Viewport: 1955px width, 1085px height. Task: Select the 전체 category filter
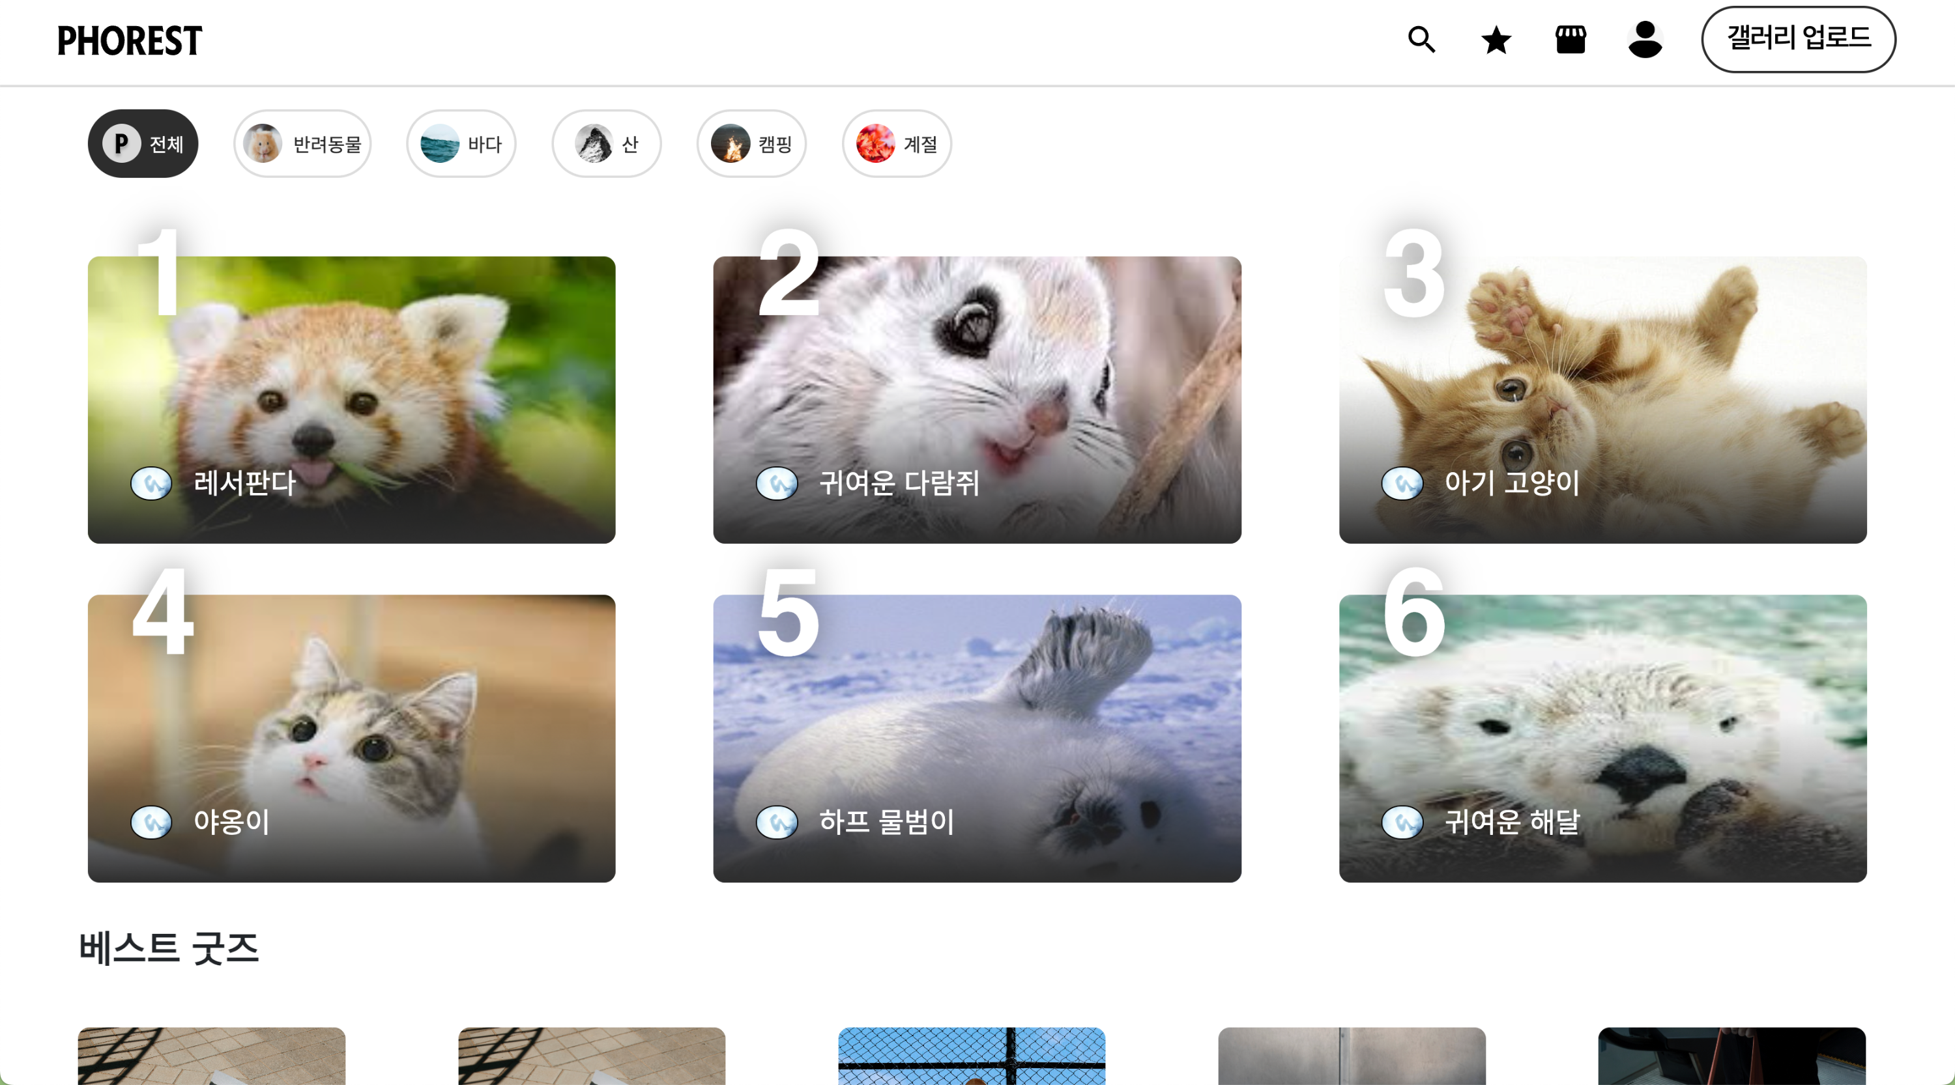click(x=143, y=143)
